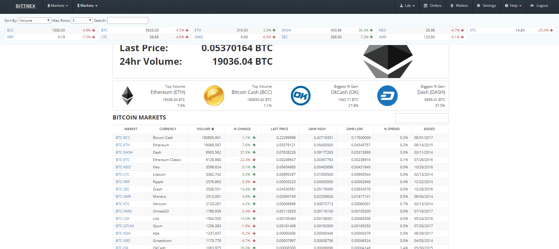559x249 pixels.
Task: Sort table by % Change column
Action: click(242, 129)
